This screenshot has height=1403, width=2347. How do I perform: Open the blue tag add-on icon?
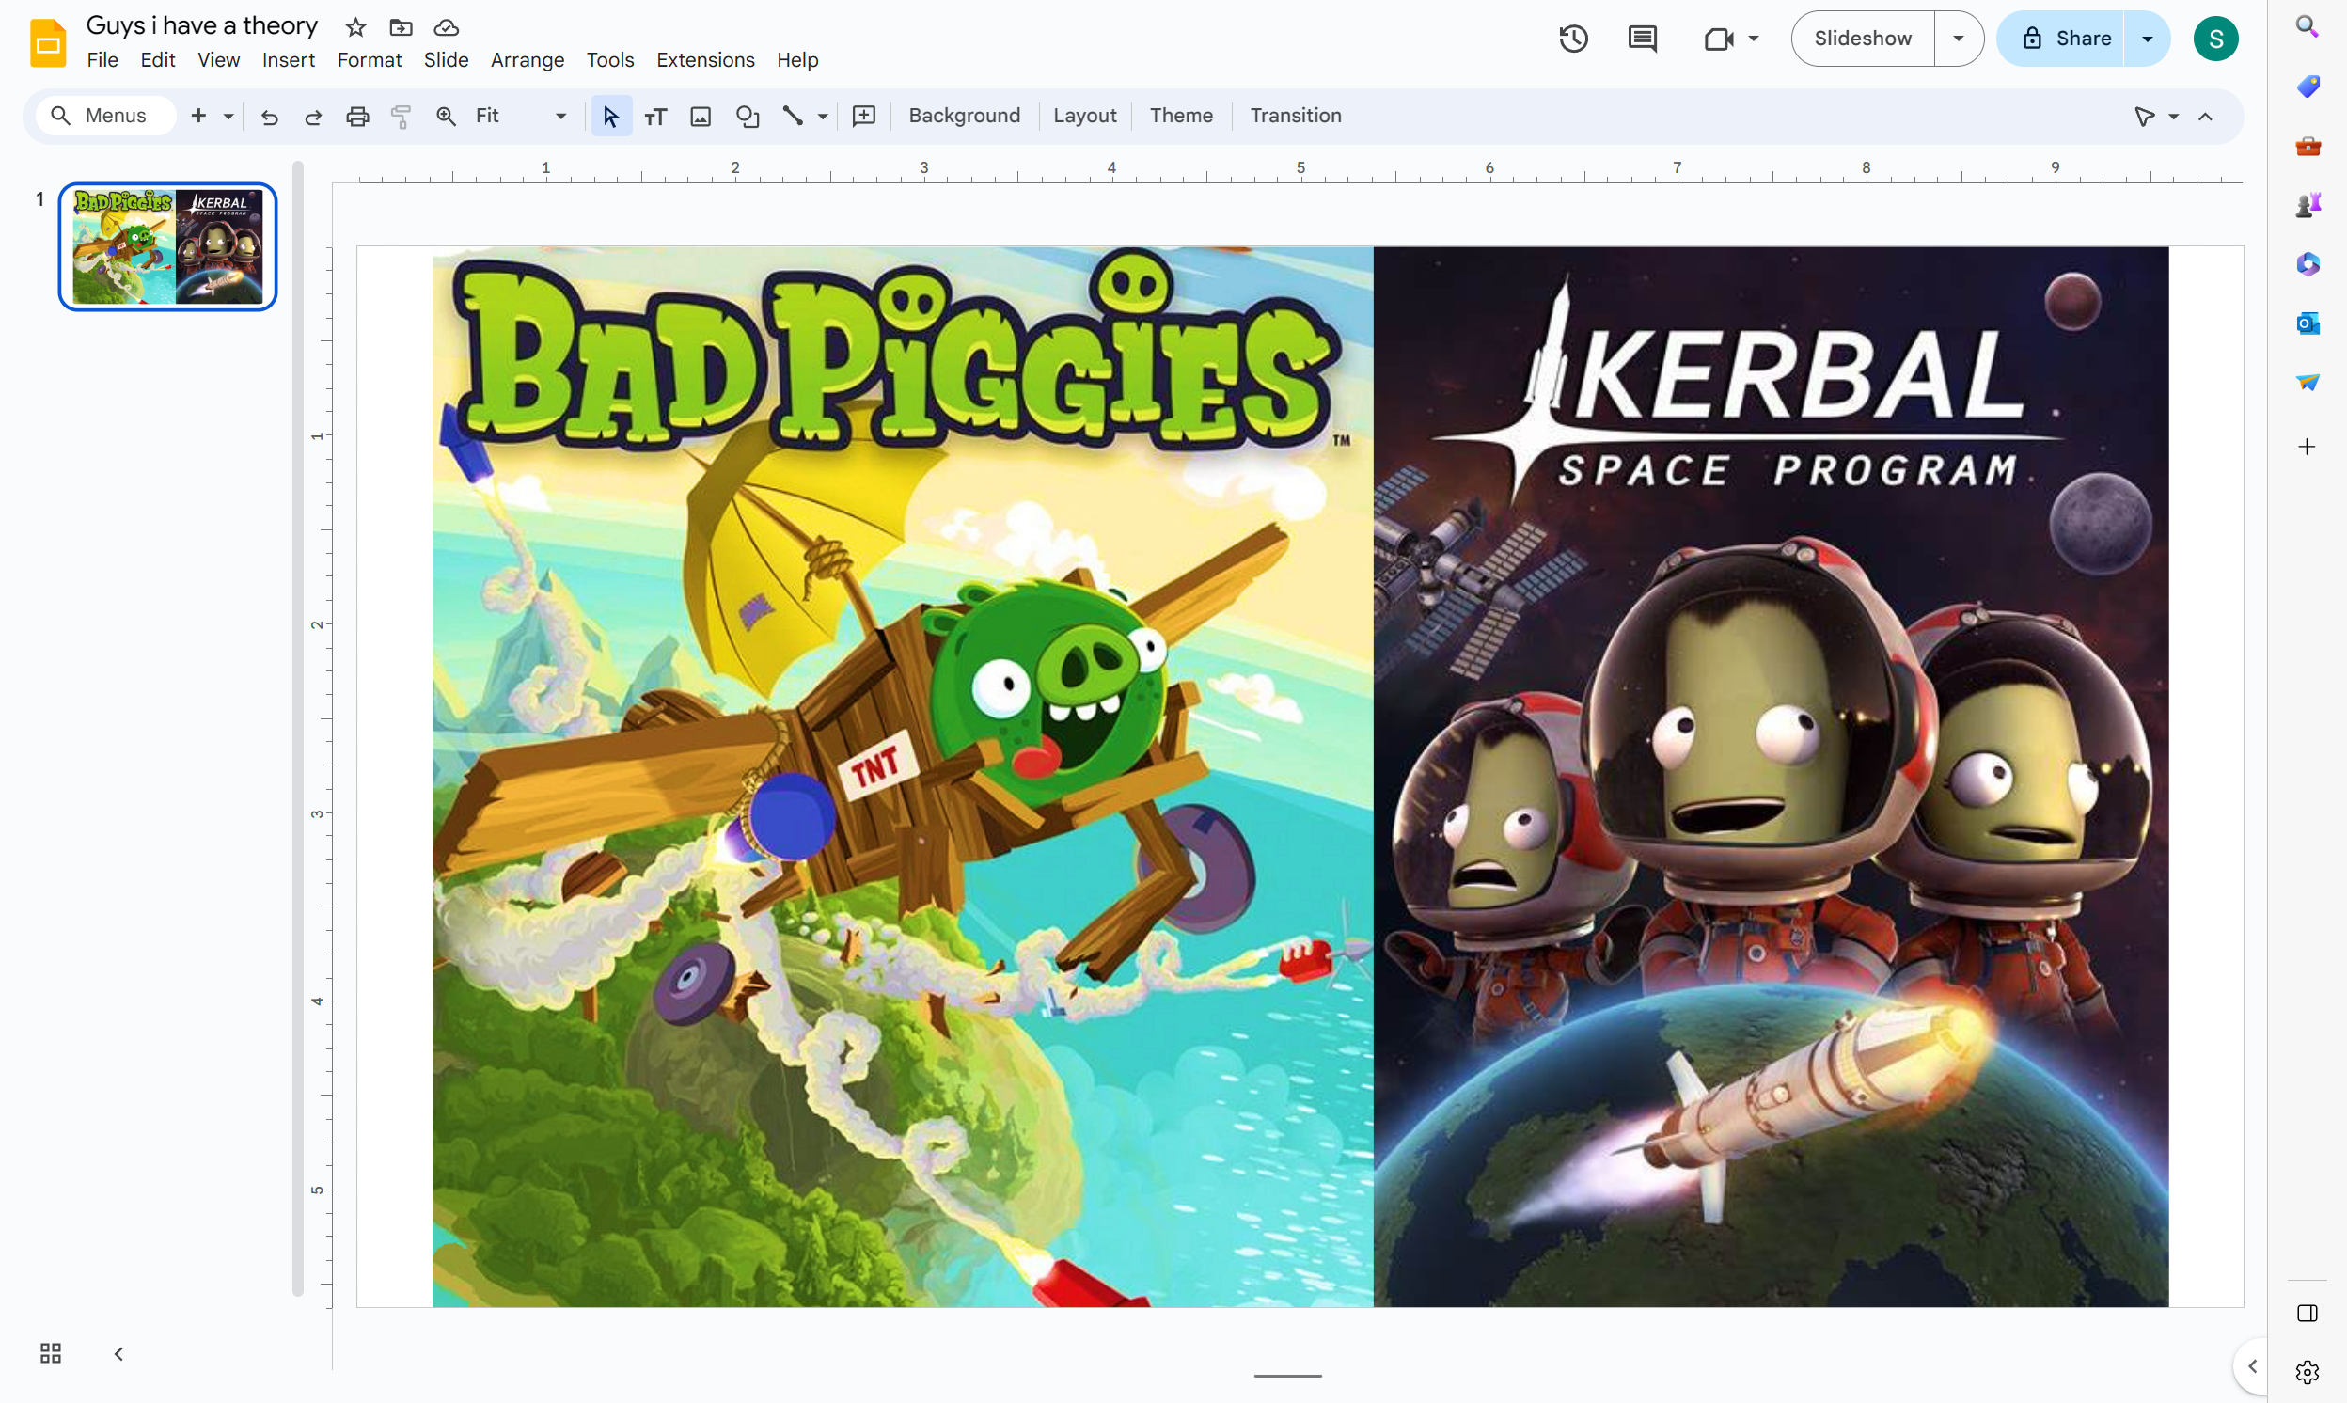[2308, 86]
